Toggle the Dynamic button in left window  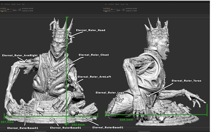pos(15,10)
